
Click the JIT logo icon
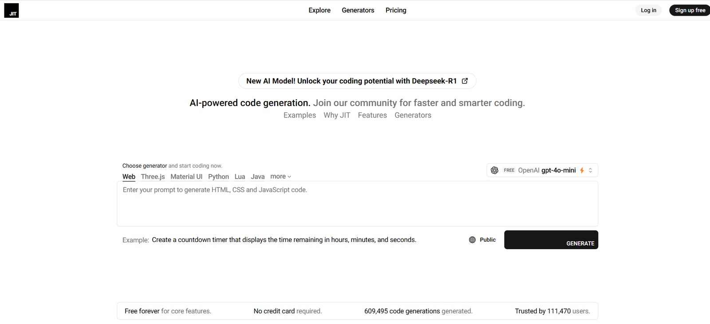point(12,10)
